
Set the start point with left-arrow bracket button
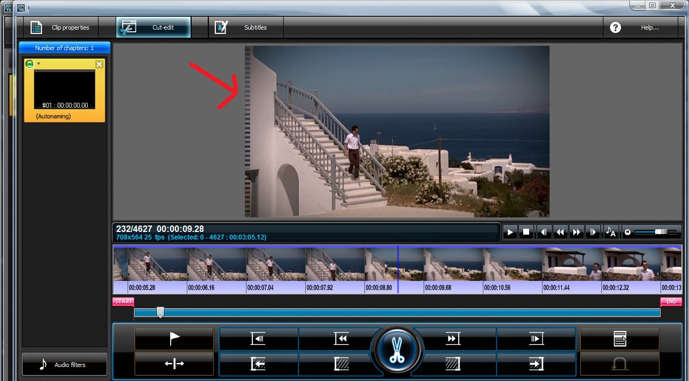(259, 364)
